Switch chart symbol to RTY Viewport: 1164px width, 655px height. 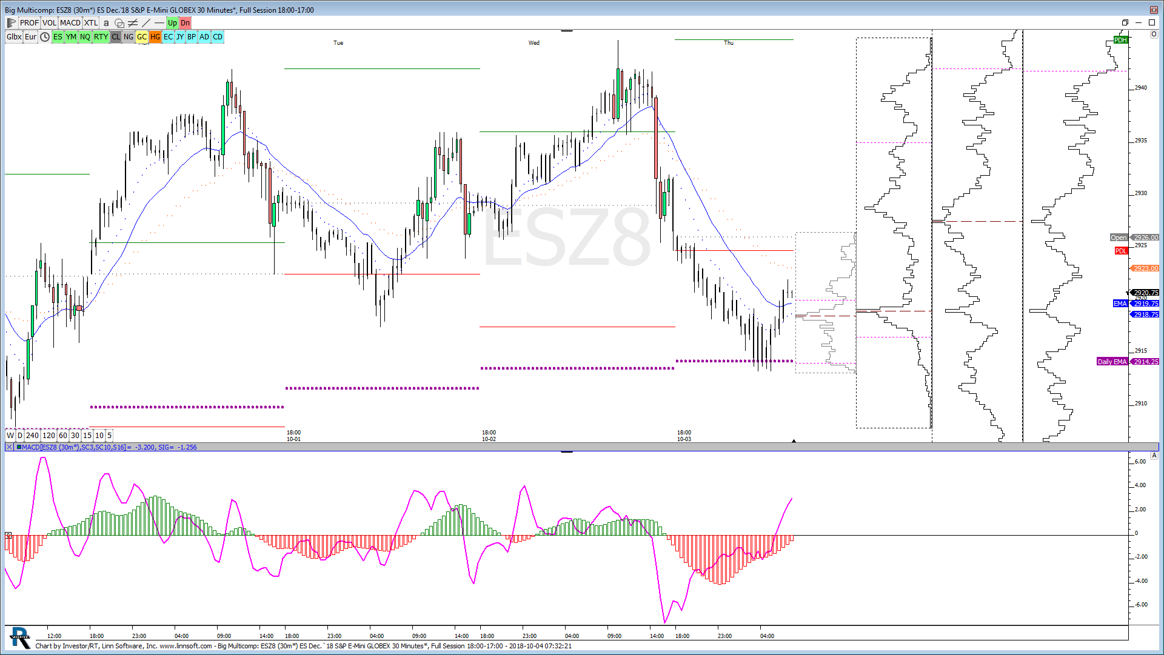pyautogui.click(x=101, y=37)
